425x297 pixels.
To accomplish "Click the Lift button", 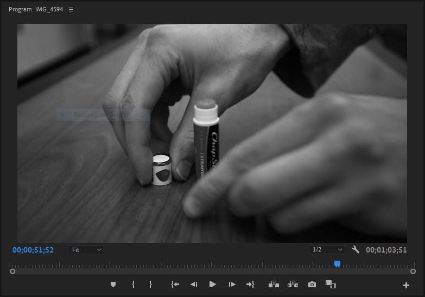I will point(274,285).
